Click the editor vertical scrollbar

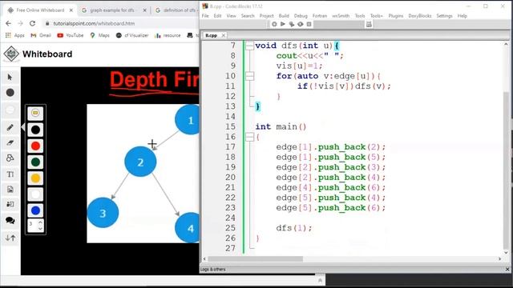pos(506,170)
